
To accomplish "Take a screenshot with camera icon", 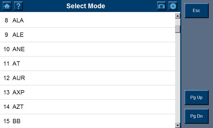I will (161, 6).
